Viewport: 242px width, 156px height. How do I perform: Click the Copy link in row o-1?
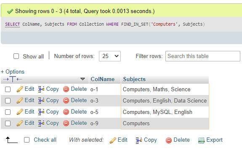pos(53,89)
